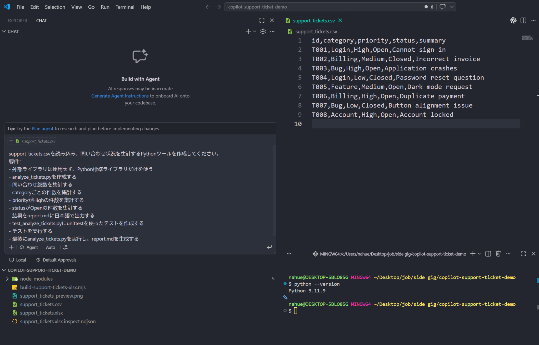Open build-support-tickets-xlsx.mjs file
Viewport: 539px width, 345px height.
coord(53,287)
